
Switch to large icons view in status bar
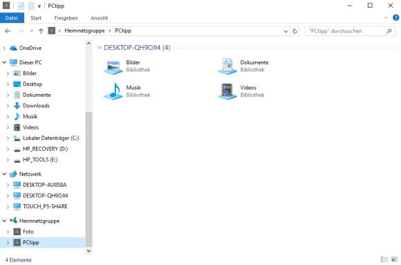click(394, 259)
